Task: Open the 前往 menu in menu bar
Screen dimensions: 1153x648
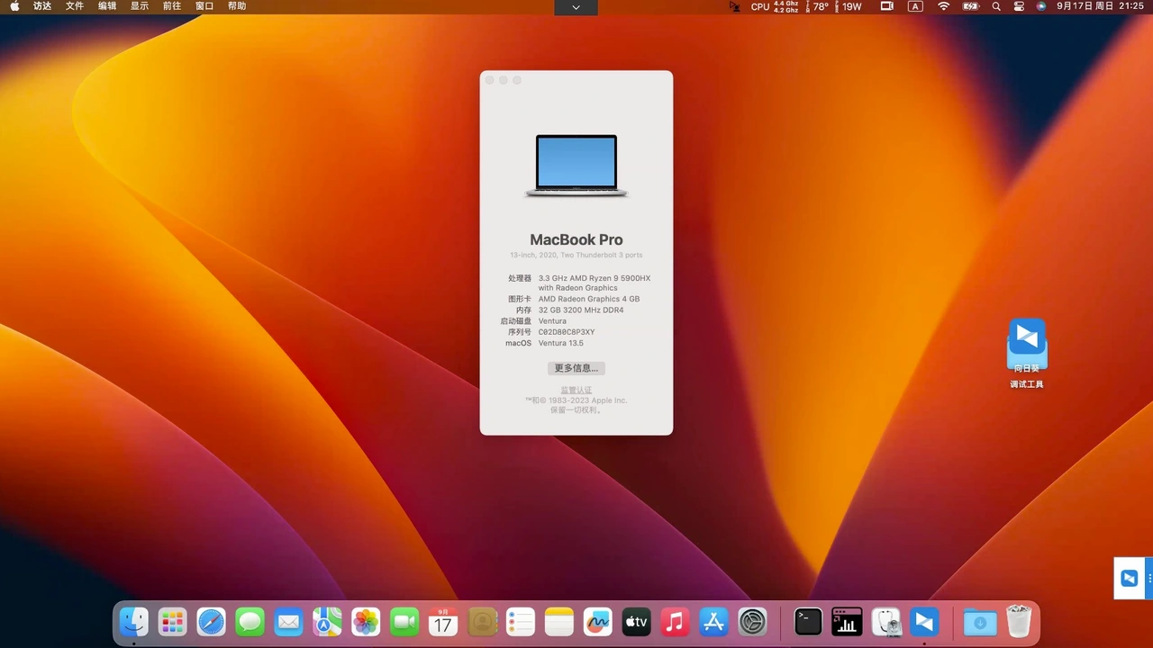Action: [172, 6]
